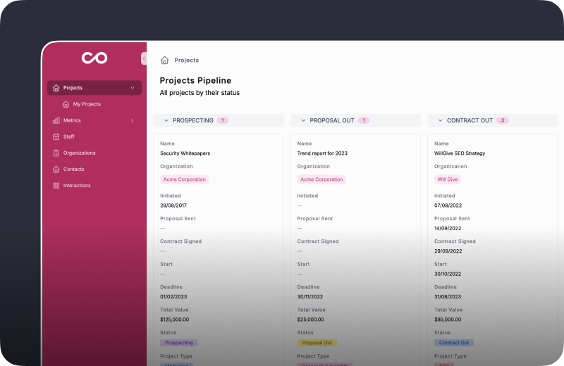The image size is (564, 366).
Task: Click the total value $85,000.00
Action: [x=448, y=320]
